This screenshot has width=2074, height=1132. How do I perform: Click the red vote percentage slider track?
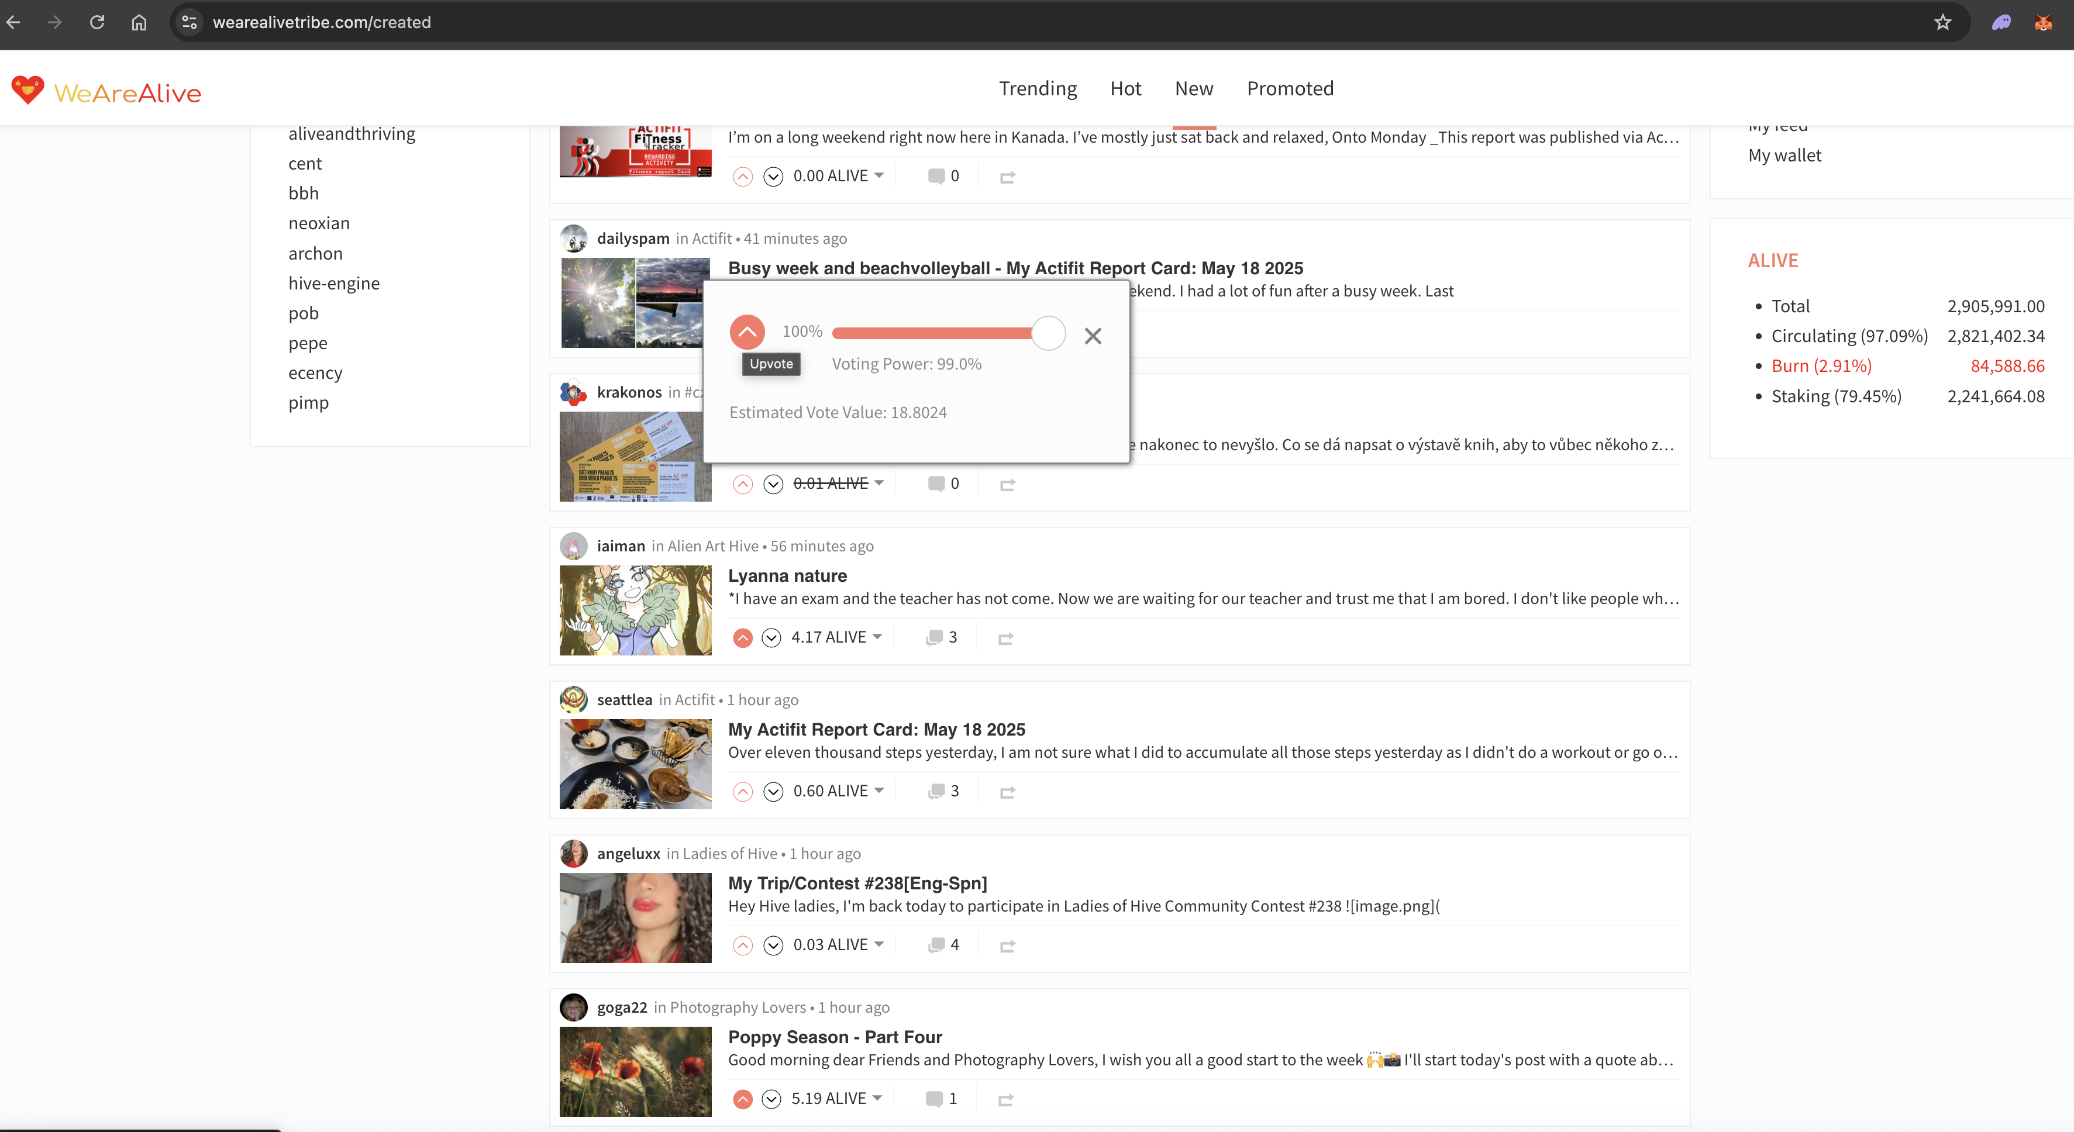pos(932,333)
